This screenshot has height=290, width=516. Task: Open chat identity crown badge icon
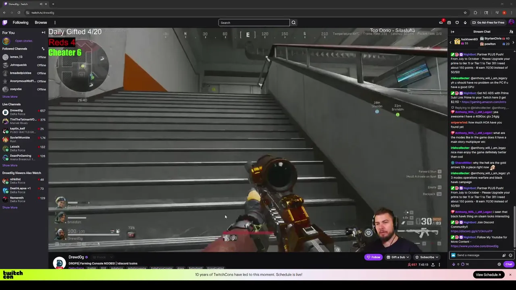453,255
